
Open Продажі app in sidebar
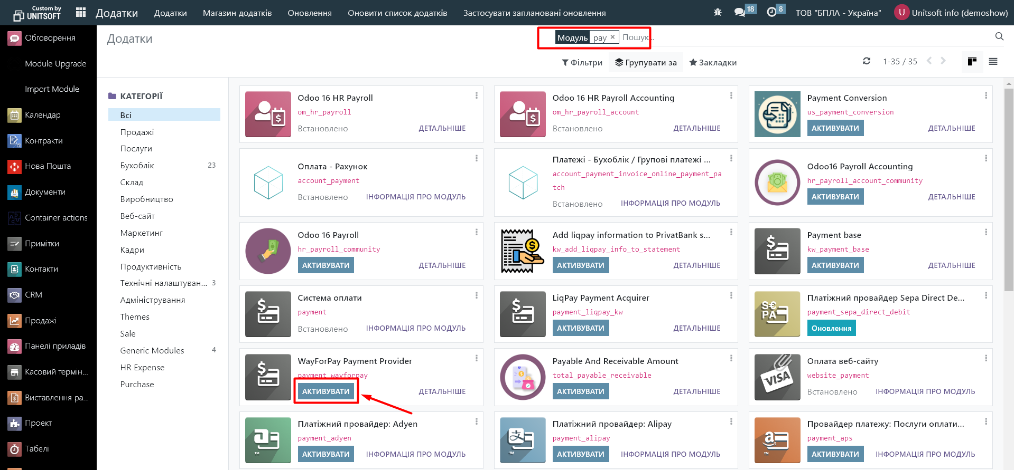point(48,321)
